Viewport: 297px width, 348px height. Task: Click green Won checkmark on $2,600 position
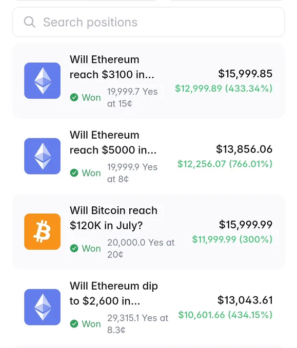pyautogui.click(x=74, y=323)
